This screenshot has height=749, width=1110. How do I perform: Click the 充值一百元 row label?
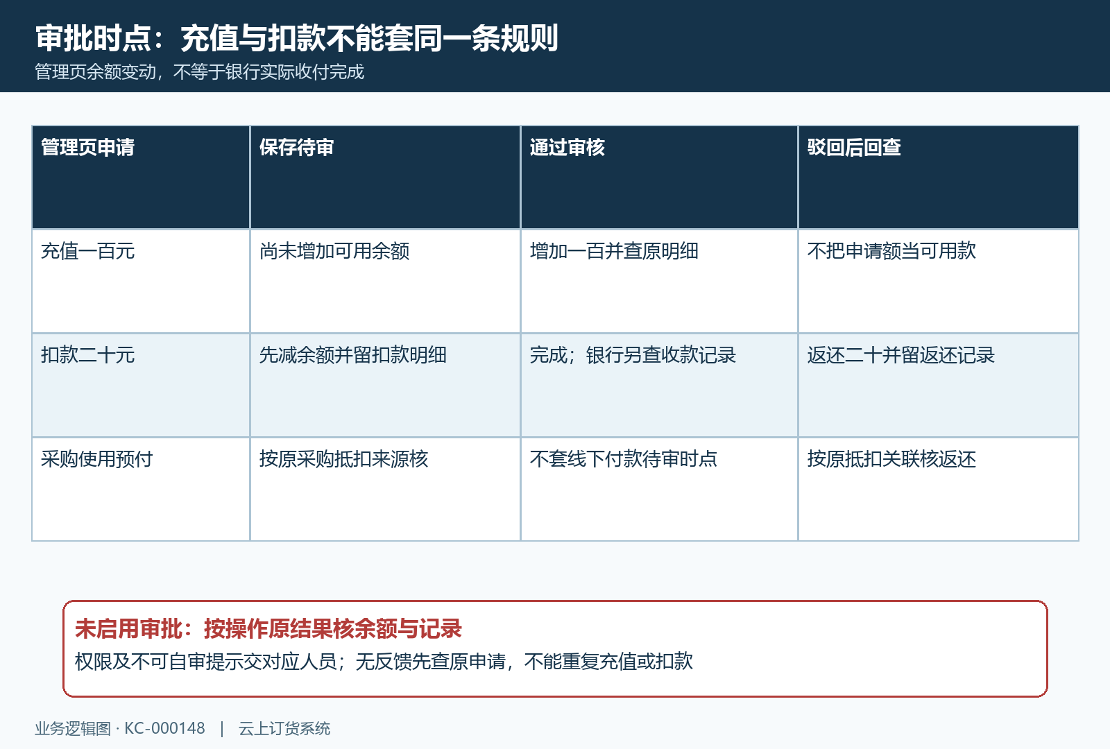pyautogui.click(x=141, y=282)
